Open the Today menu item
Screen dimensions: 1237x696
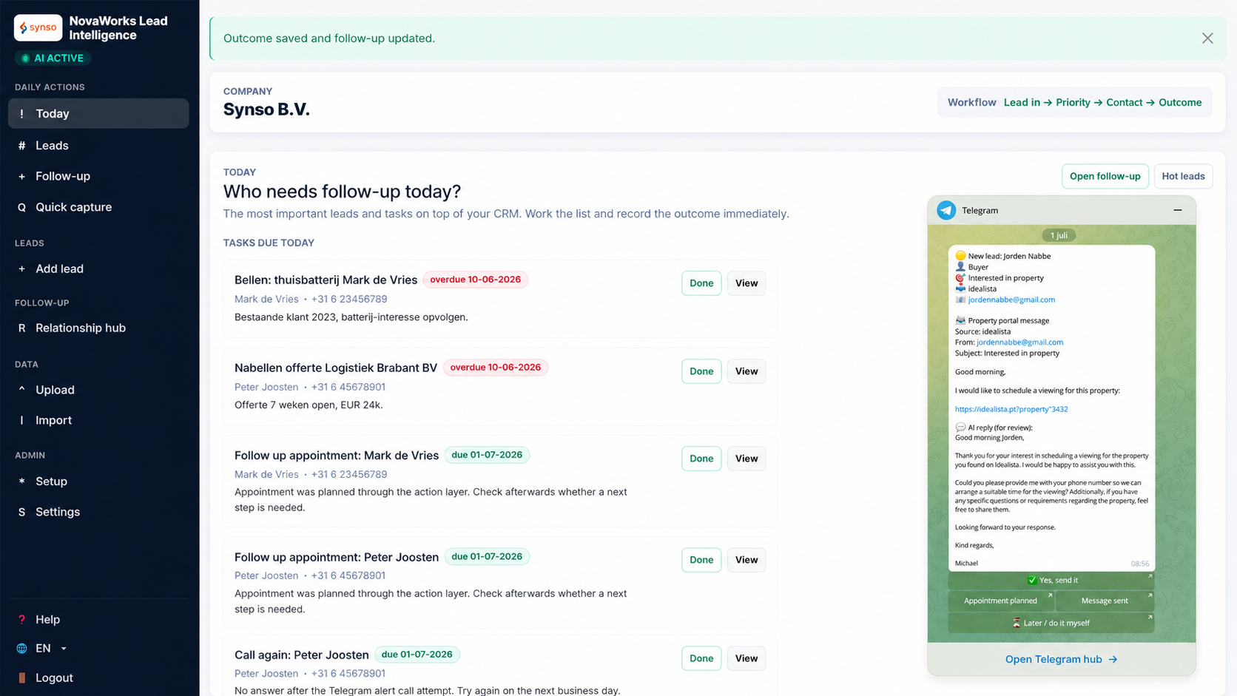[x=98, y=114]
